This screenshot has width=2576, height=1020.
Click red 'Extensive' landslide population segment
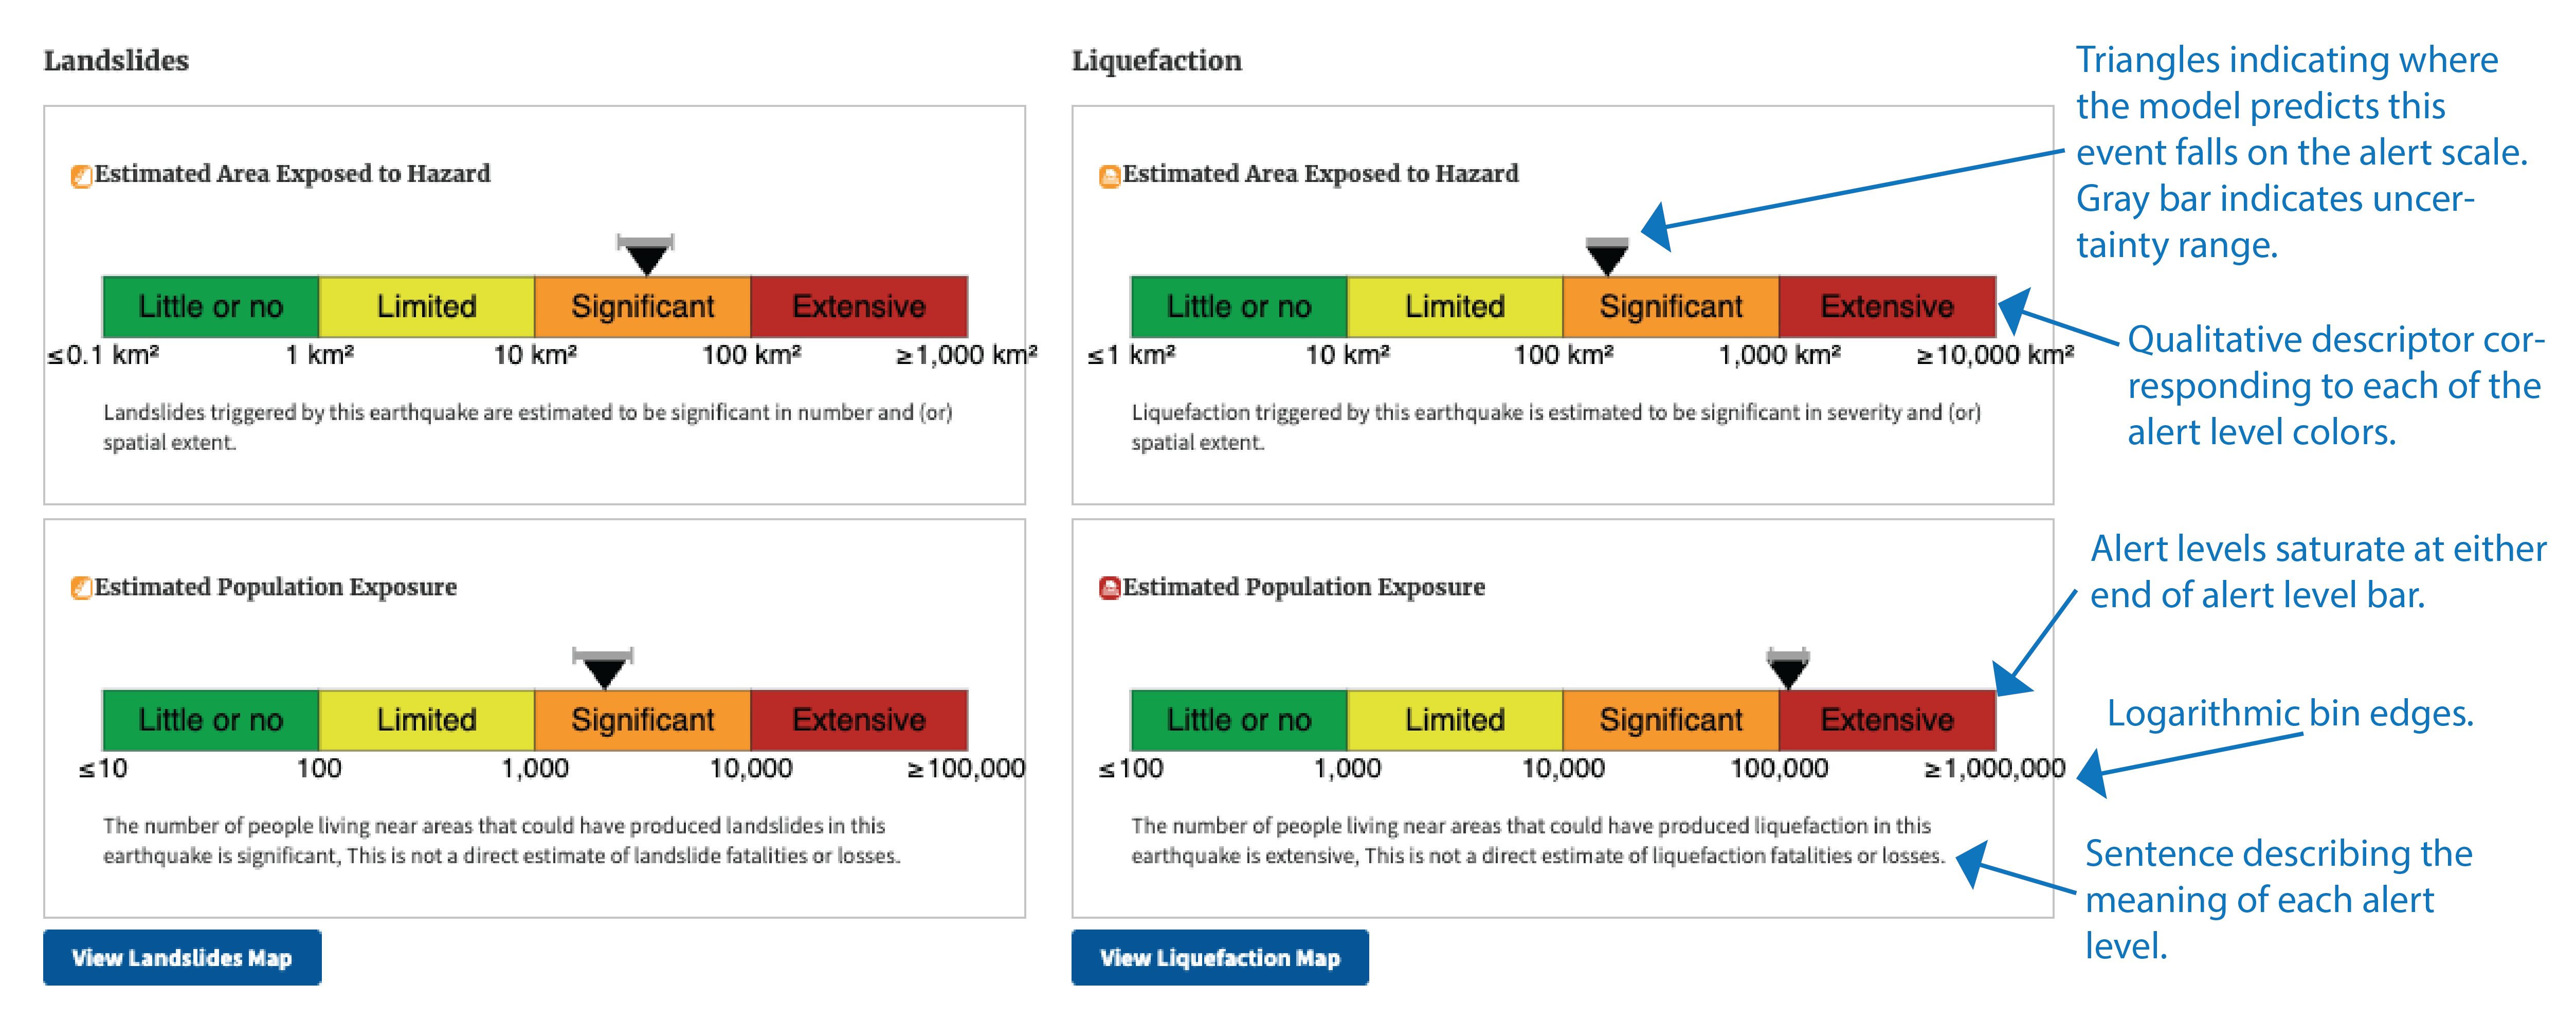tap(859, 719)
